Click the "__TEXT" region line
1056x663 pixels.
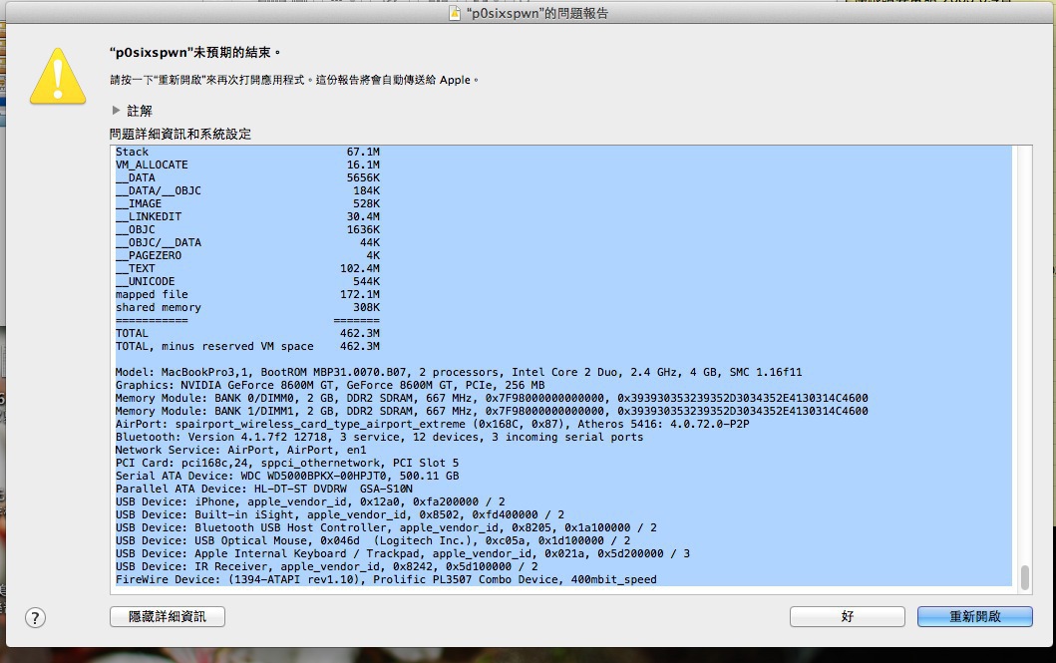click(x=247, y=268)
